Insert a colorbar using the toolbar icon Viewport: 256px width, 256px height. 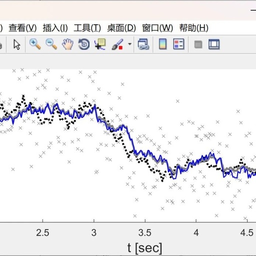(162, 44)
